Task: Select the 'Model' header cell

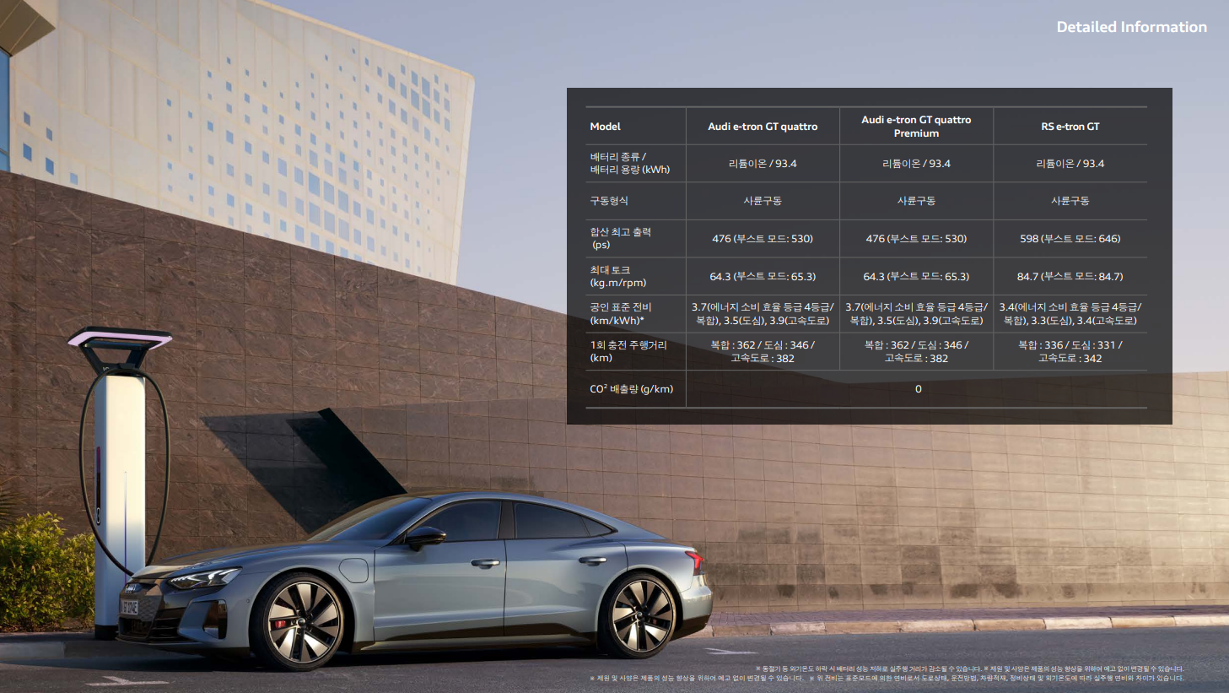Action: click(605, 127)
